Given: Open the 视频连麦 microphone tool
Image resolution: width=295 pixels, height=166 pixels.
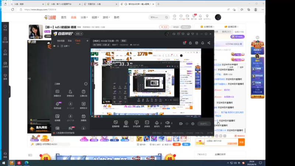Looking at the screenshot, I should (x=58, y=106).
